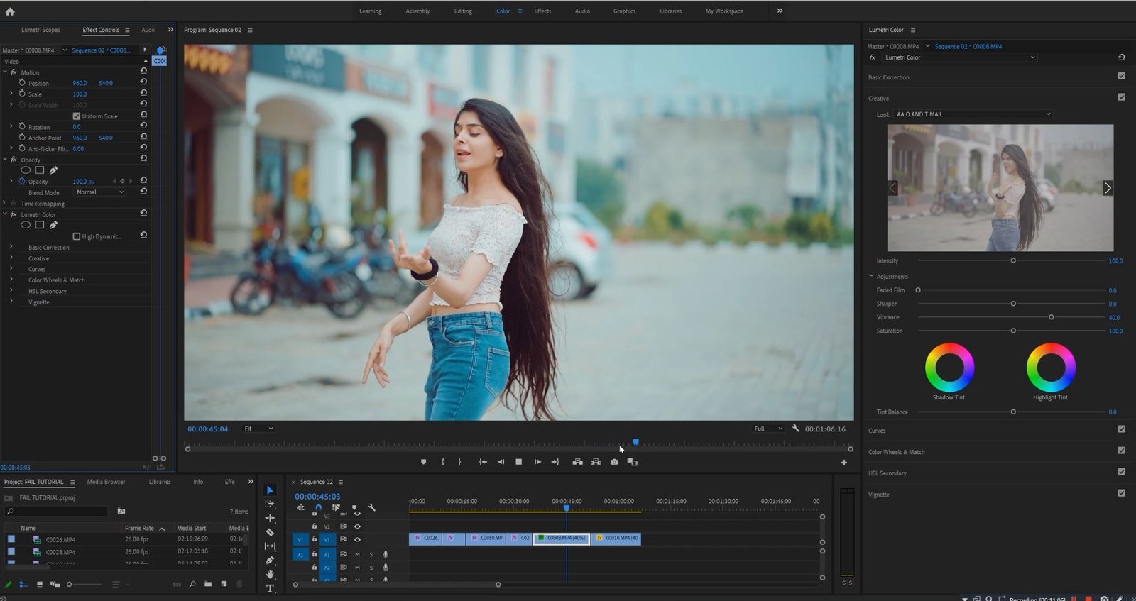Stop playback in the Program monitor
1136x601 pixels.
(519, 462)
